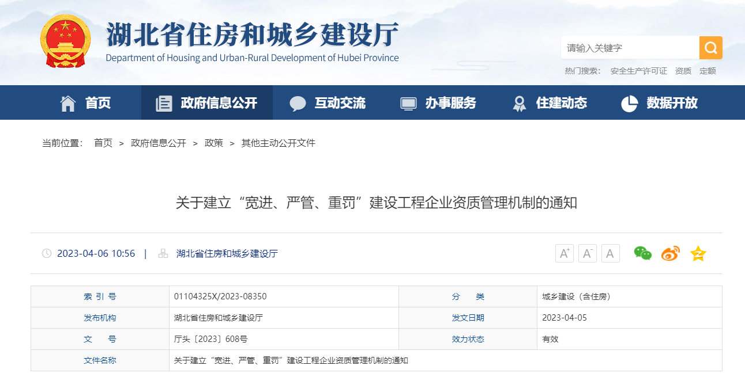Increase font size with A+ button
The height and width of the screenshot is (388, 745).
pyautogui.click(x=565, y=253)
